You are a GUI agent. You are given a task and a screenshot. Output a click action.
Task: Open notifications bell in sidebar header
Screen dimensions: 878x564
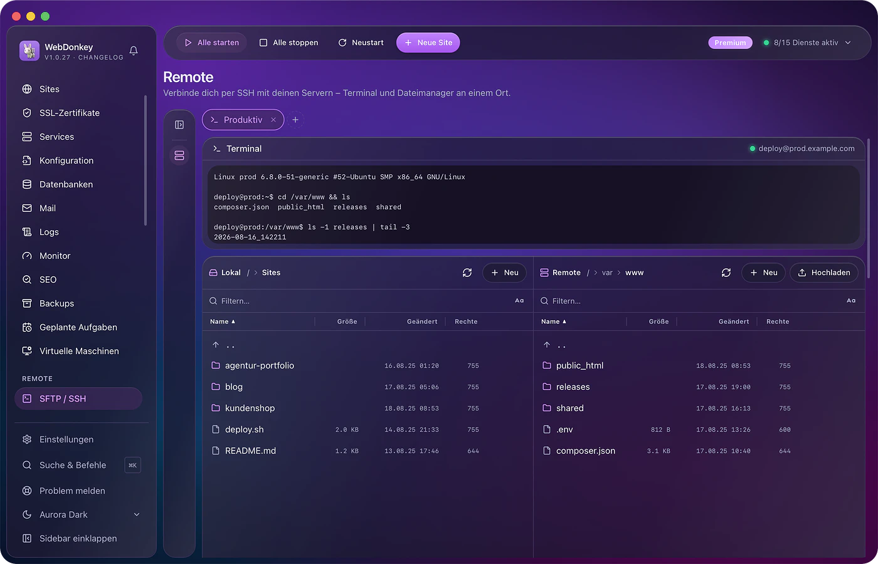(x=134, y=51)
